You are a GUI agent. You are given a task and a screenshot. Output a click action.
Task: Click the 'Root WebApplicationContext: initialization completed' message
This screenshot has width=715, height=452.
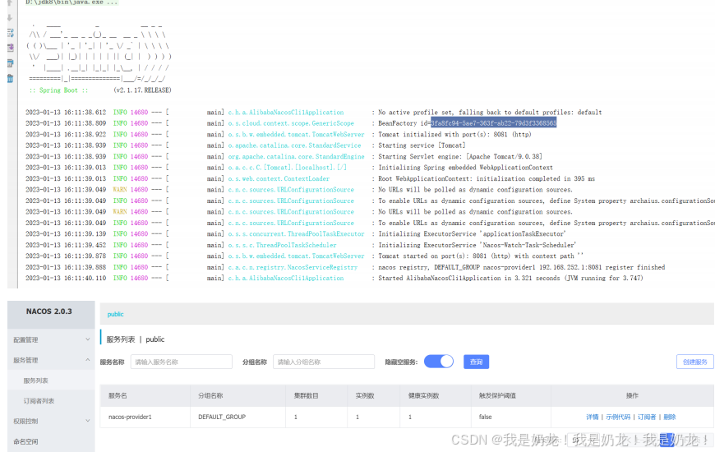487,179
